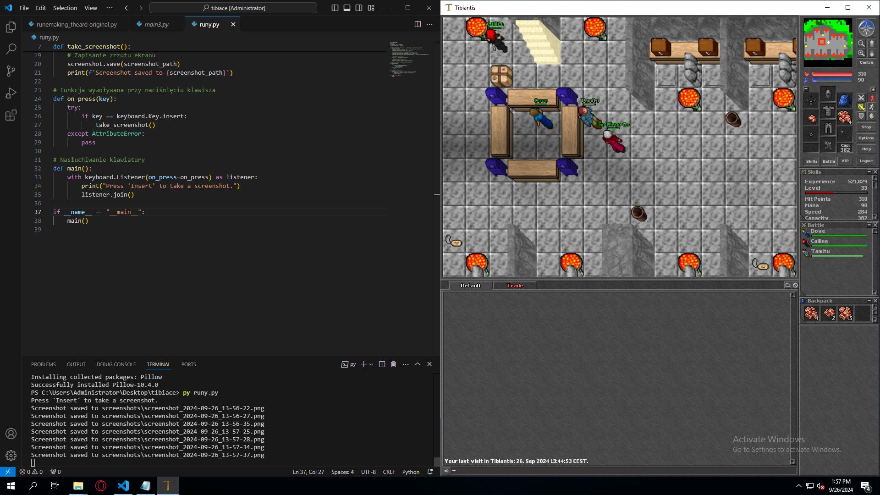Click the blue mana bar

point(832,80)
